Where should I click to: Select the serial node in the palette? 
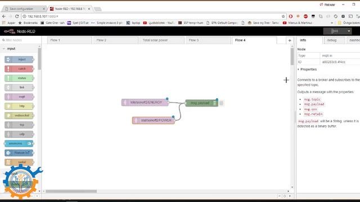pyautogui.click(x=19, y=162)
